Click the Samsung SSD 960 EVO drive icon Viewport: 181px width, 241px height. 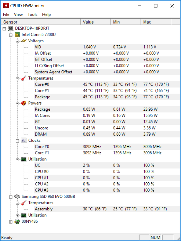coord(17,196)
